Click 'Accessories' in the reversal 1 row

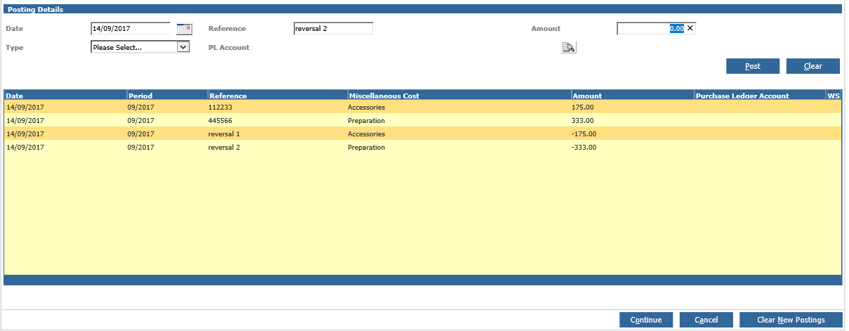367,134
